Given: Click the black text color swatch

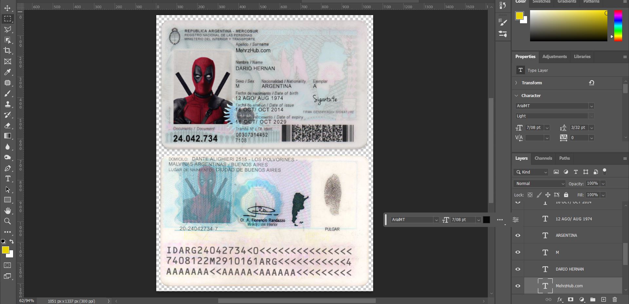Looking at the screenshot, I should pyautogui.click(x=486, y=220).
